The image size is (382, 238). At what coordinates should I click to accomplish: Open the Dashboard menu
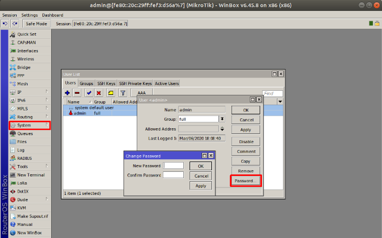53,15
